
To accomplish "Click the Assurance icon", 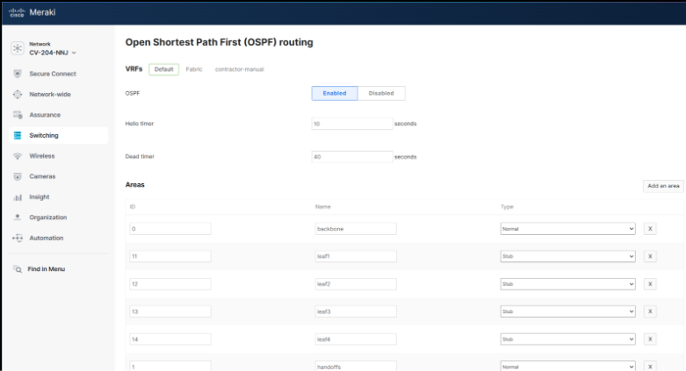I will click(18, 115).
